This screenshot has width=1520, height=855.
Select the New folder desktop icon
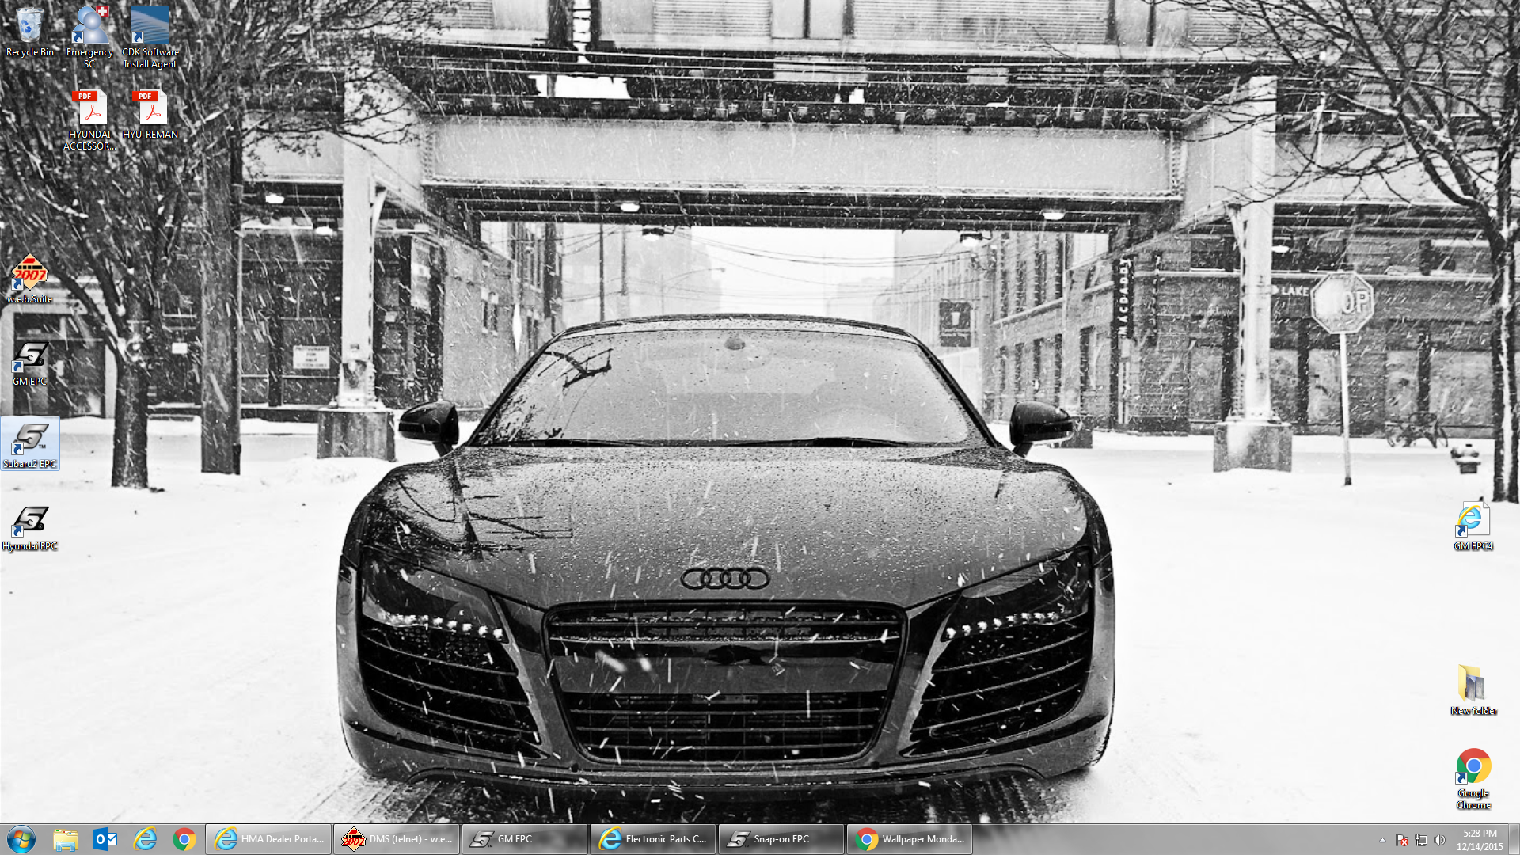(1473, 690)
